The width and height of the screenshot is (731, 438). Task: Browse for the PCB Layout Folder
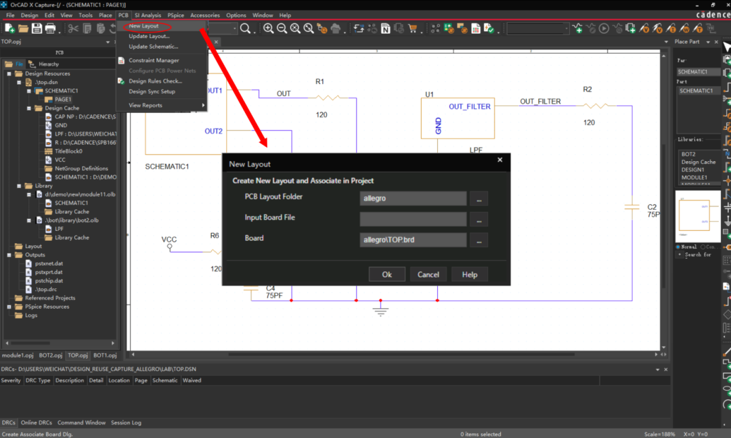pyautogui.click(x=479, y=199)
